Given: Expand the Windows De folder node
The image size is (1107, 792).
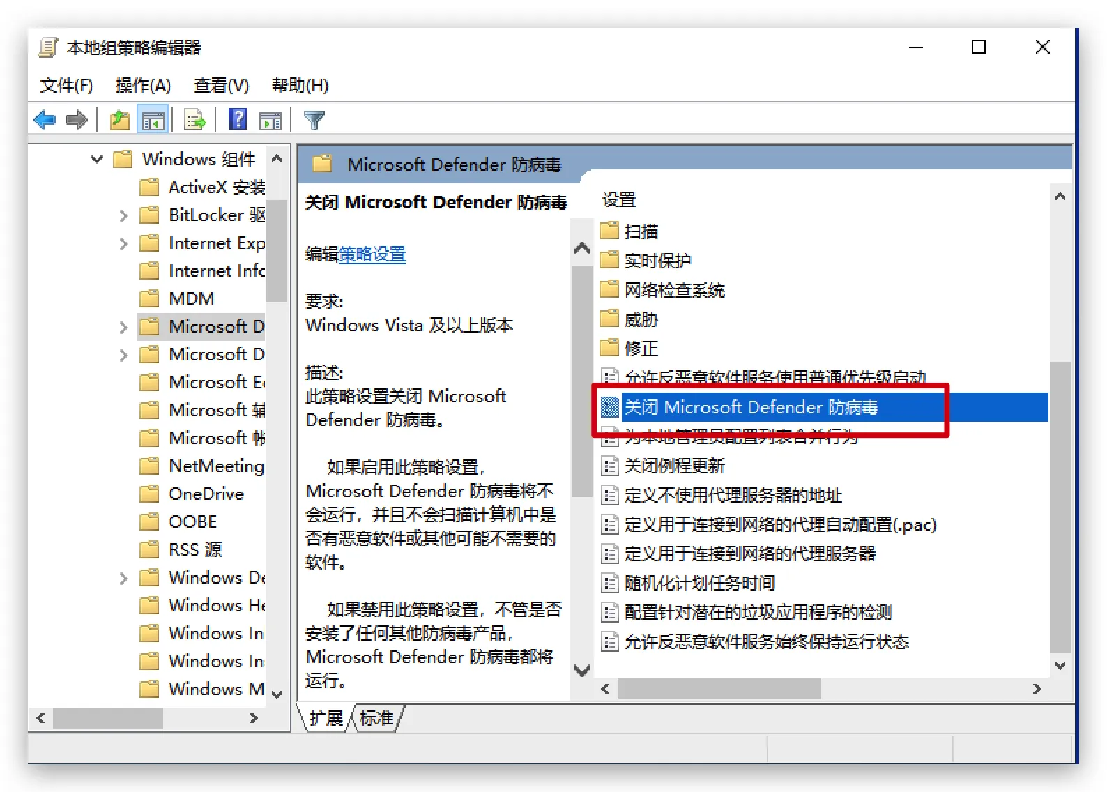Looking at the screenshot, I should [123, 578].
